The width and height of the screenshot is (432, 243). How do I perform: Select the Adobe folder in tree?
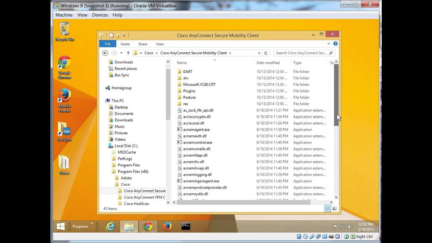[x=126, y=178]
